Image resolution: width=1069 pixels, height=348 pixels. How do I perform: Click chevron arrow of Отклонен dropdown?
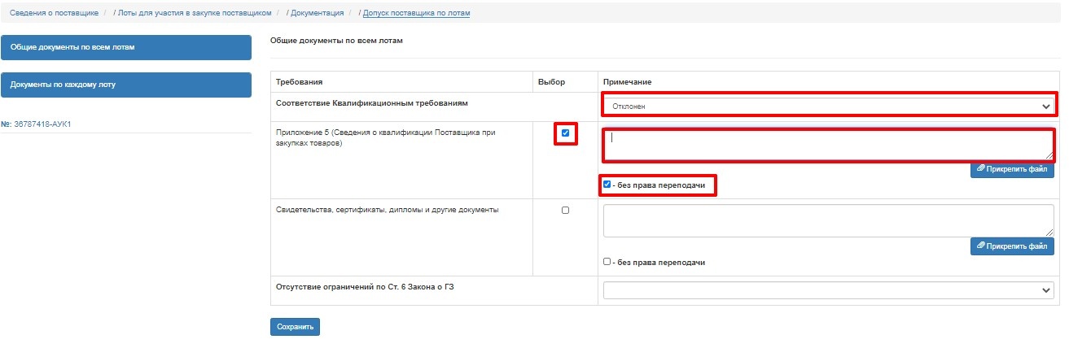tap(1045, 106)
